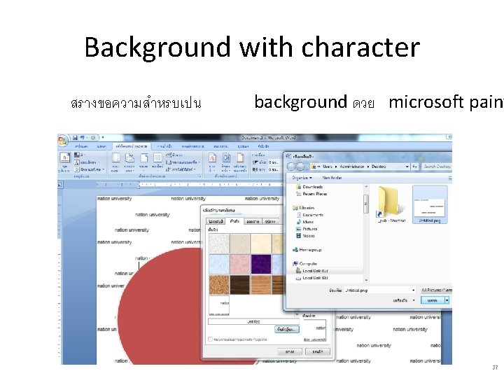Image resolution: width=504 pixels, height=378 pixels.
Task: Click the ruler tab selector at left of ruler
Action: [59, 185]
